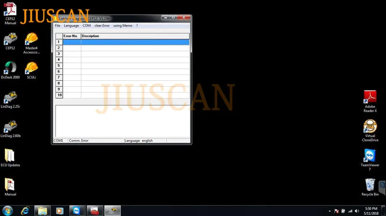Click the Error-No. column header
The height and width of the screenshot is (216, 386).
tap(71, 36)
